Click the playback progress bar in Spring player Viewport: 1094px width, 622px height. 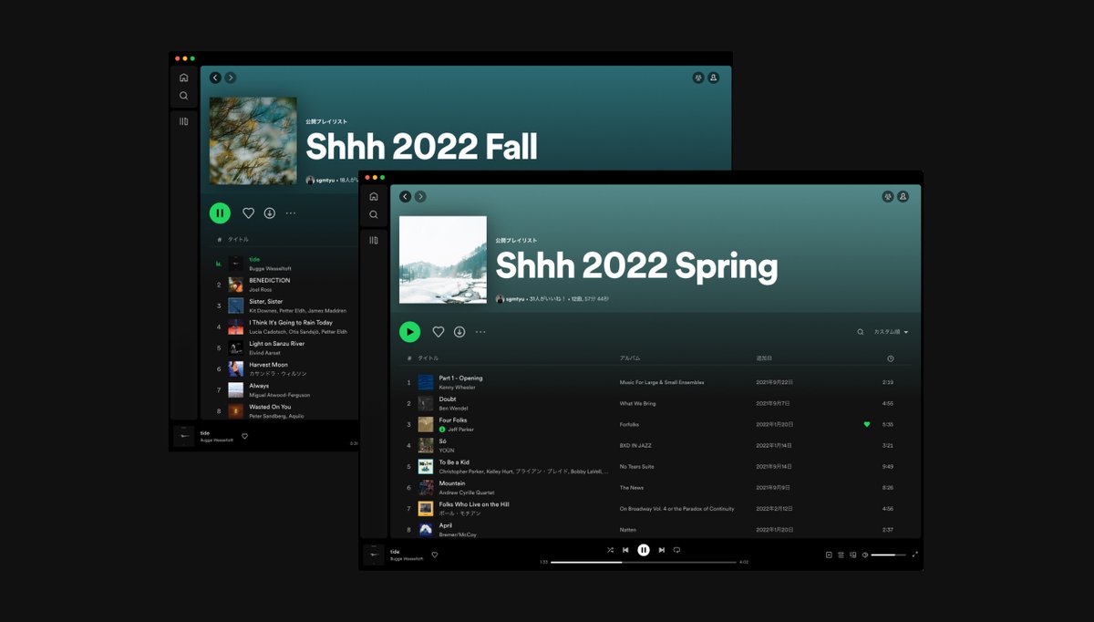(x=644, y=562)
